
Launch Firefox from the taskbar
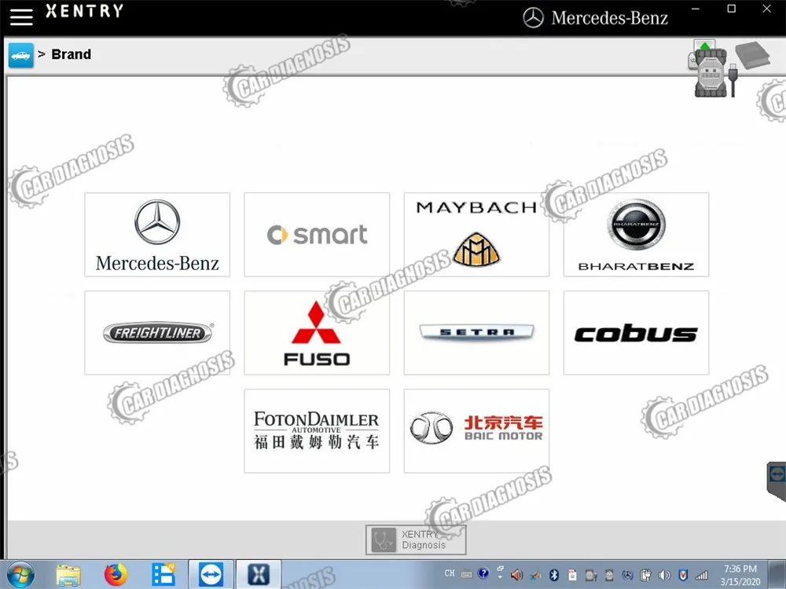click(116, 575)
